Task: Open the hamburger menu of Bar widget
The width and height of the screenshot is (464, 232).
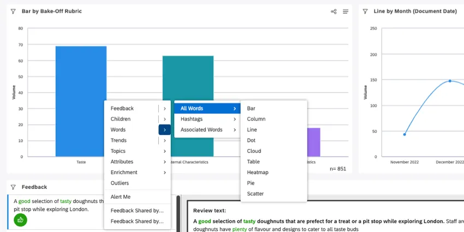Action: pos(346,11)
